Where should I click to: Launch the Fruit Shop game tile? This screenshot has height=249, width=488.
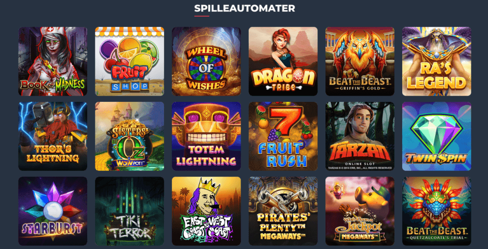click(x=130, y=61)
